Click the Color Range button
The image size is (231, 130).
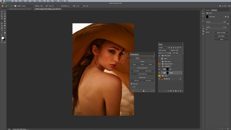point(221,36)
